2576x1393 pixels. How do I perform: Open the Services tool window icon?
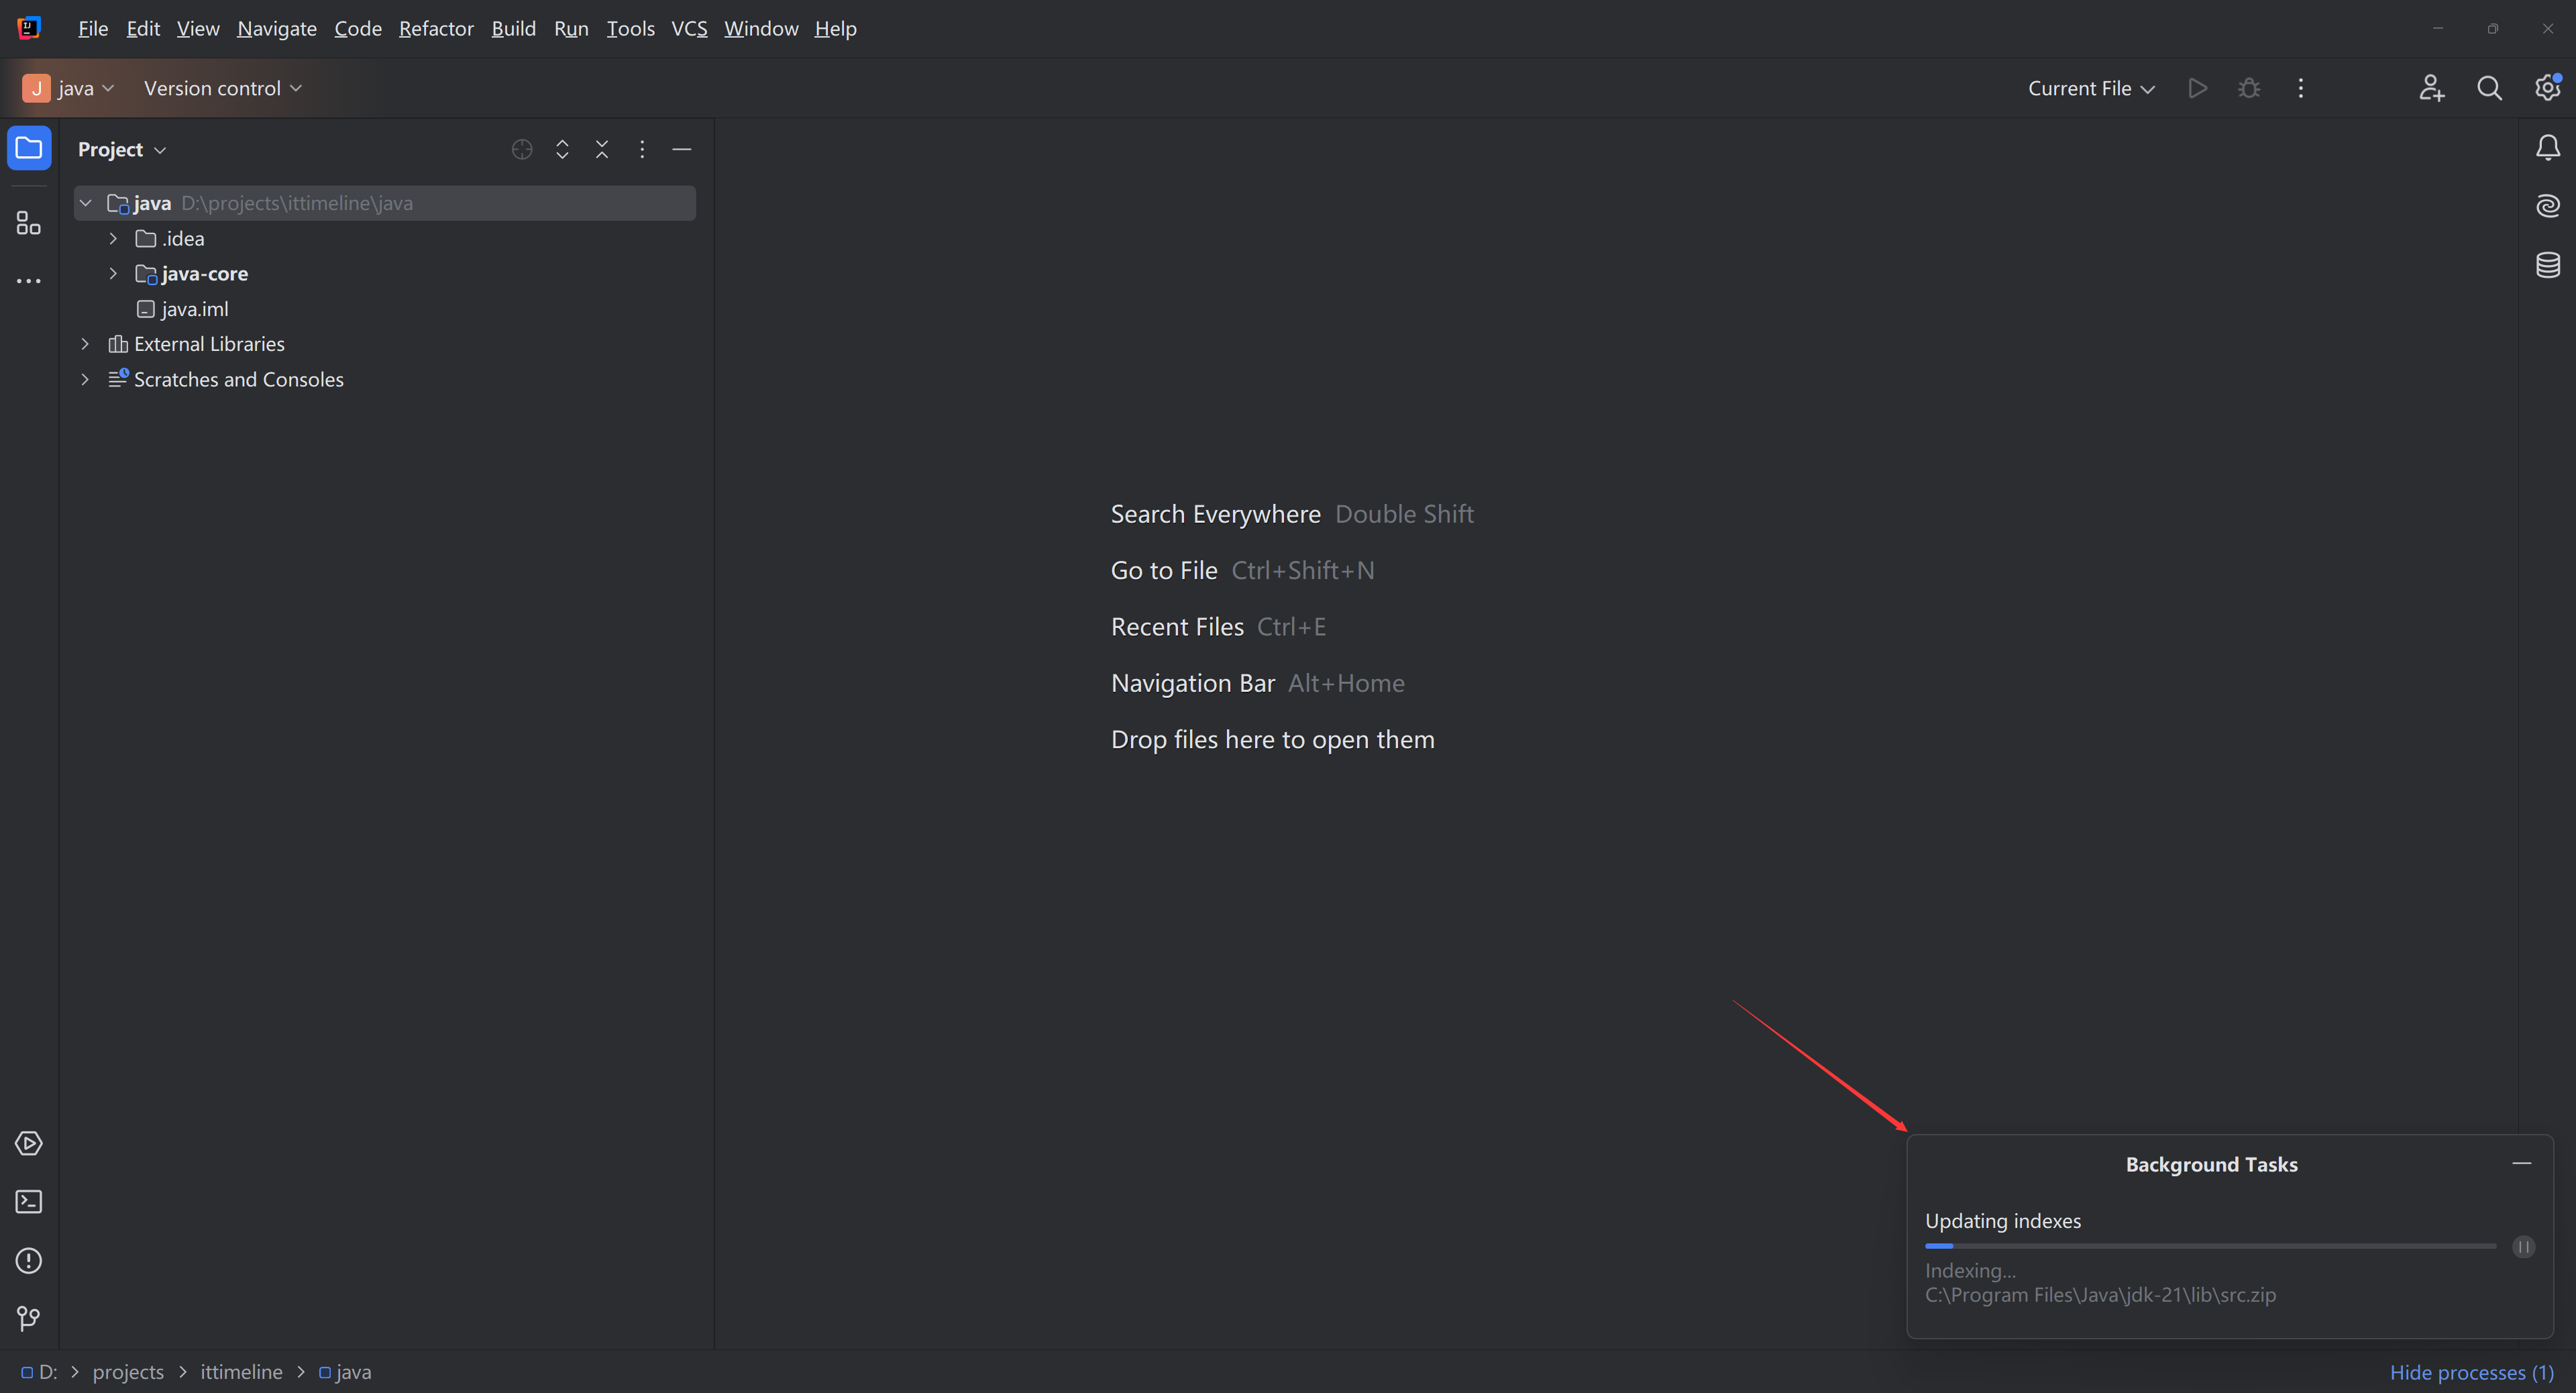pyautogui.click(x=29, y=1143)
